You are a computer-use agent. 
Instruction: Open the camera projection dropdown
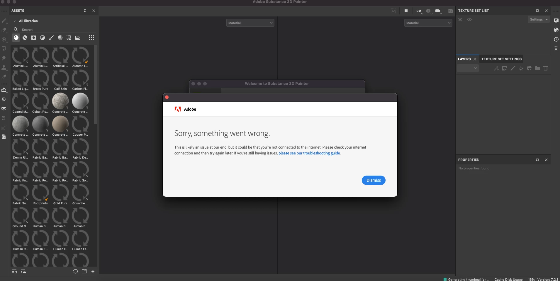[439, 11]
